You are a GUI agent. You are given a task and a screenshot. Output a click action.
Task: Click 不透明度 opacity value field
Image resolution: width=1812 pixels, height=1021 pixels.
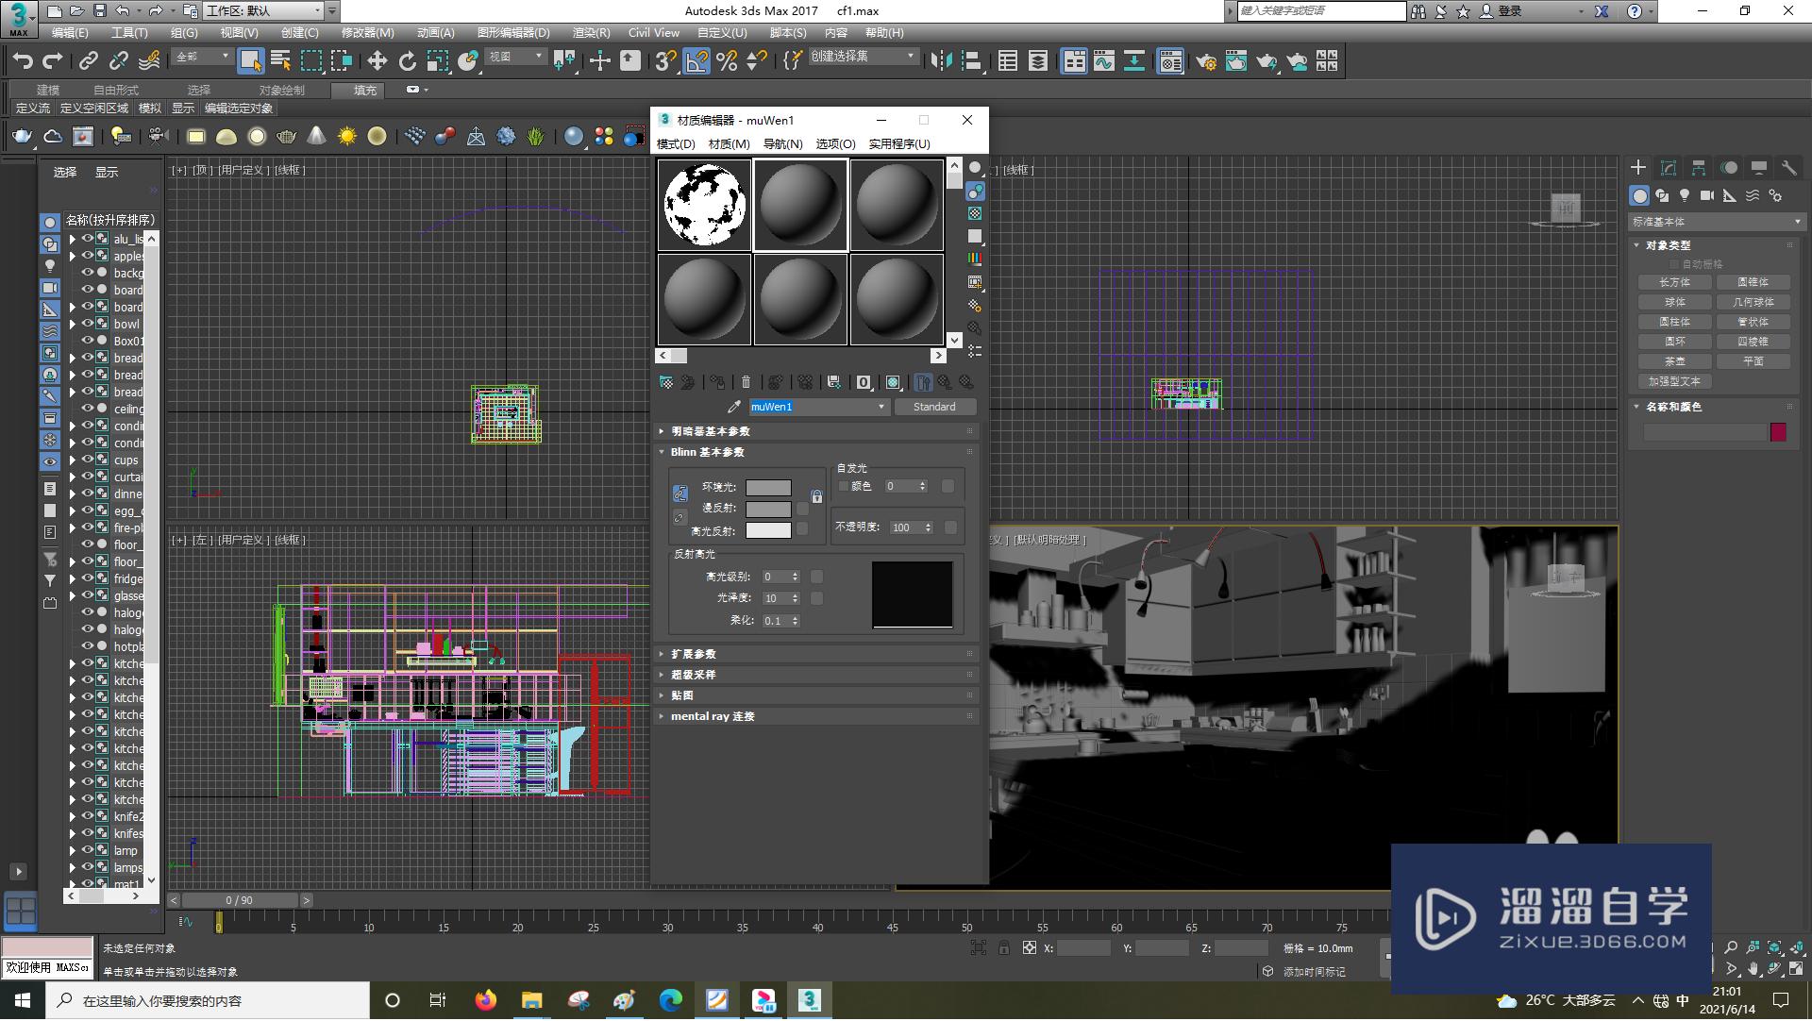906,527
